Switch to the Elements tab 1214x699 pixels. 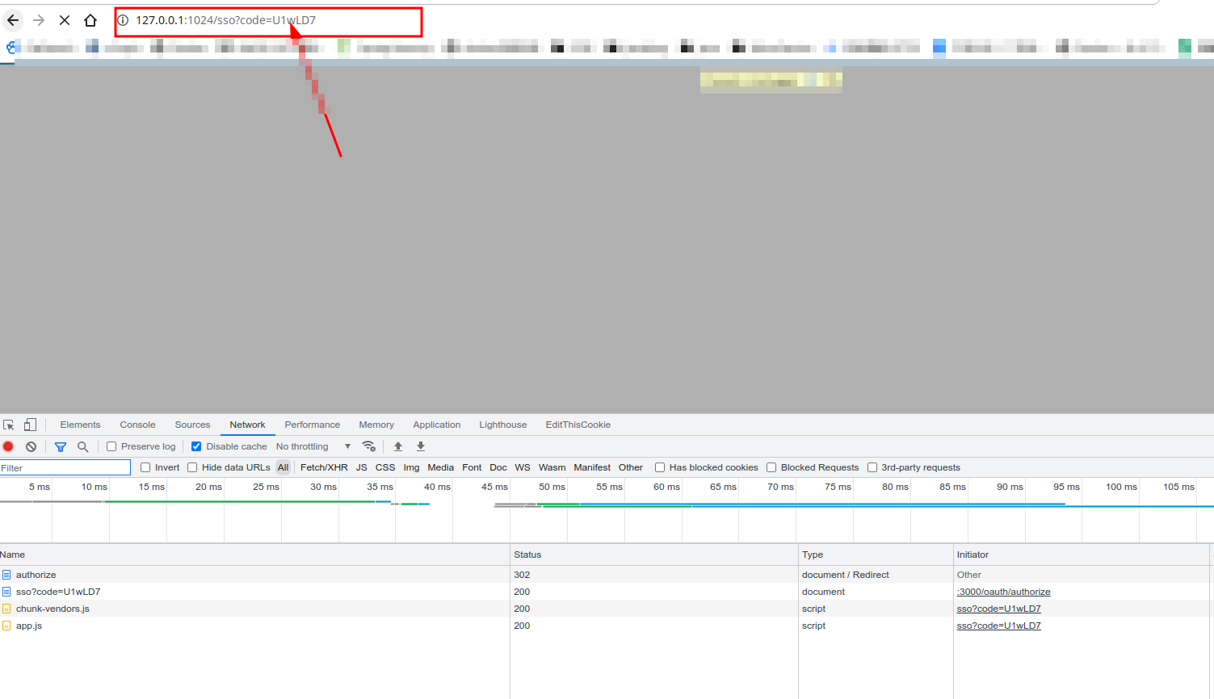tap(80, 425)
